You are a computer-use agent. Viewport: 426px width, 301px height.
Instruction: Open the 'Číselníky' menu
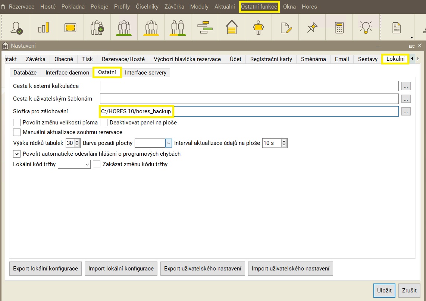(147, 7)
